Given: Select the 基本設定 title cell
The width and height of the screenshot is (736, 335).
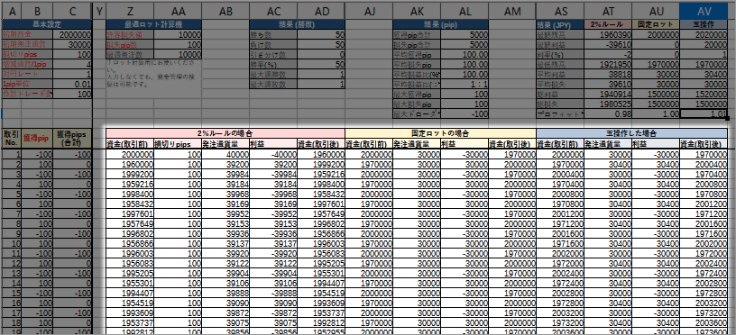Looking at the screenshot, I should tap(47, 24).
